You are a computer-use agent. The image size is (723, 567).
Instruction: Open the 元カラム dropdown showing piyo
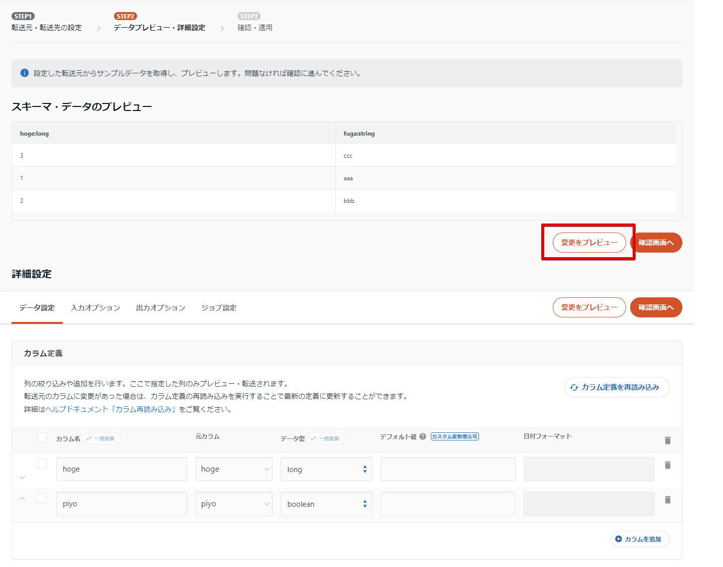pos(234,504)
